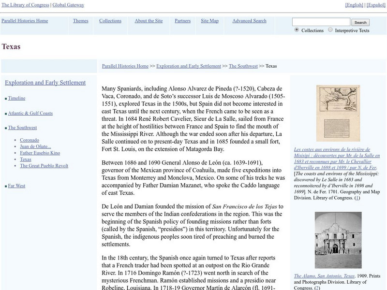The image size is (387, 290).
Task: Open the Site Map page
Action: pyautogui.click(x=209, y=21)
